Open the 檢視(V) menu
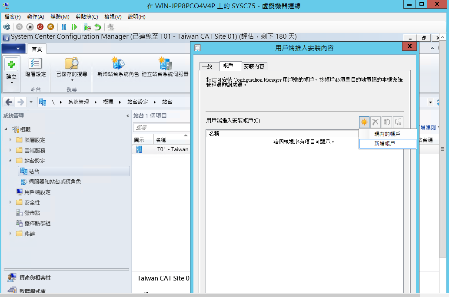This screenshot has height=297, width=449. 113,17
